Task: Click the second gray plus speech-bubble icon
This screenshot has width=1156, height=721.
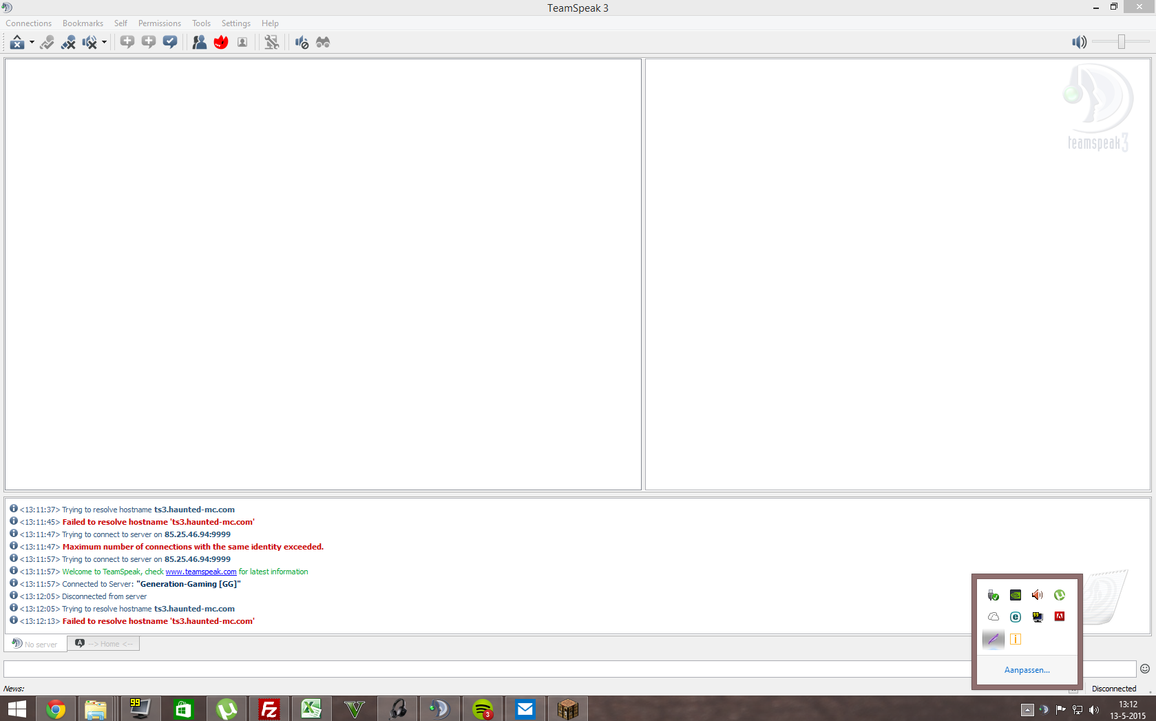Action: click(149, 43)
